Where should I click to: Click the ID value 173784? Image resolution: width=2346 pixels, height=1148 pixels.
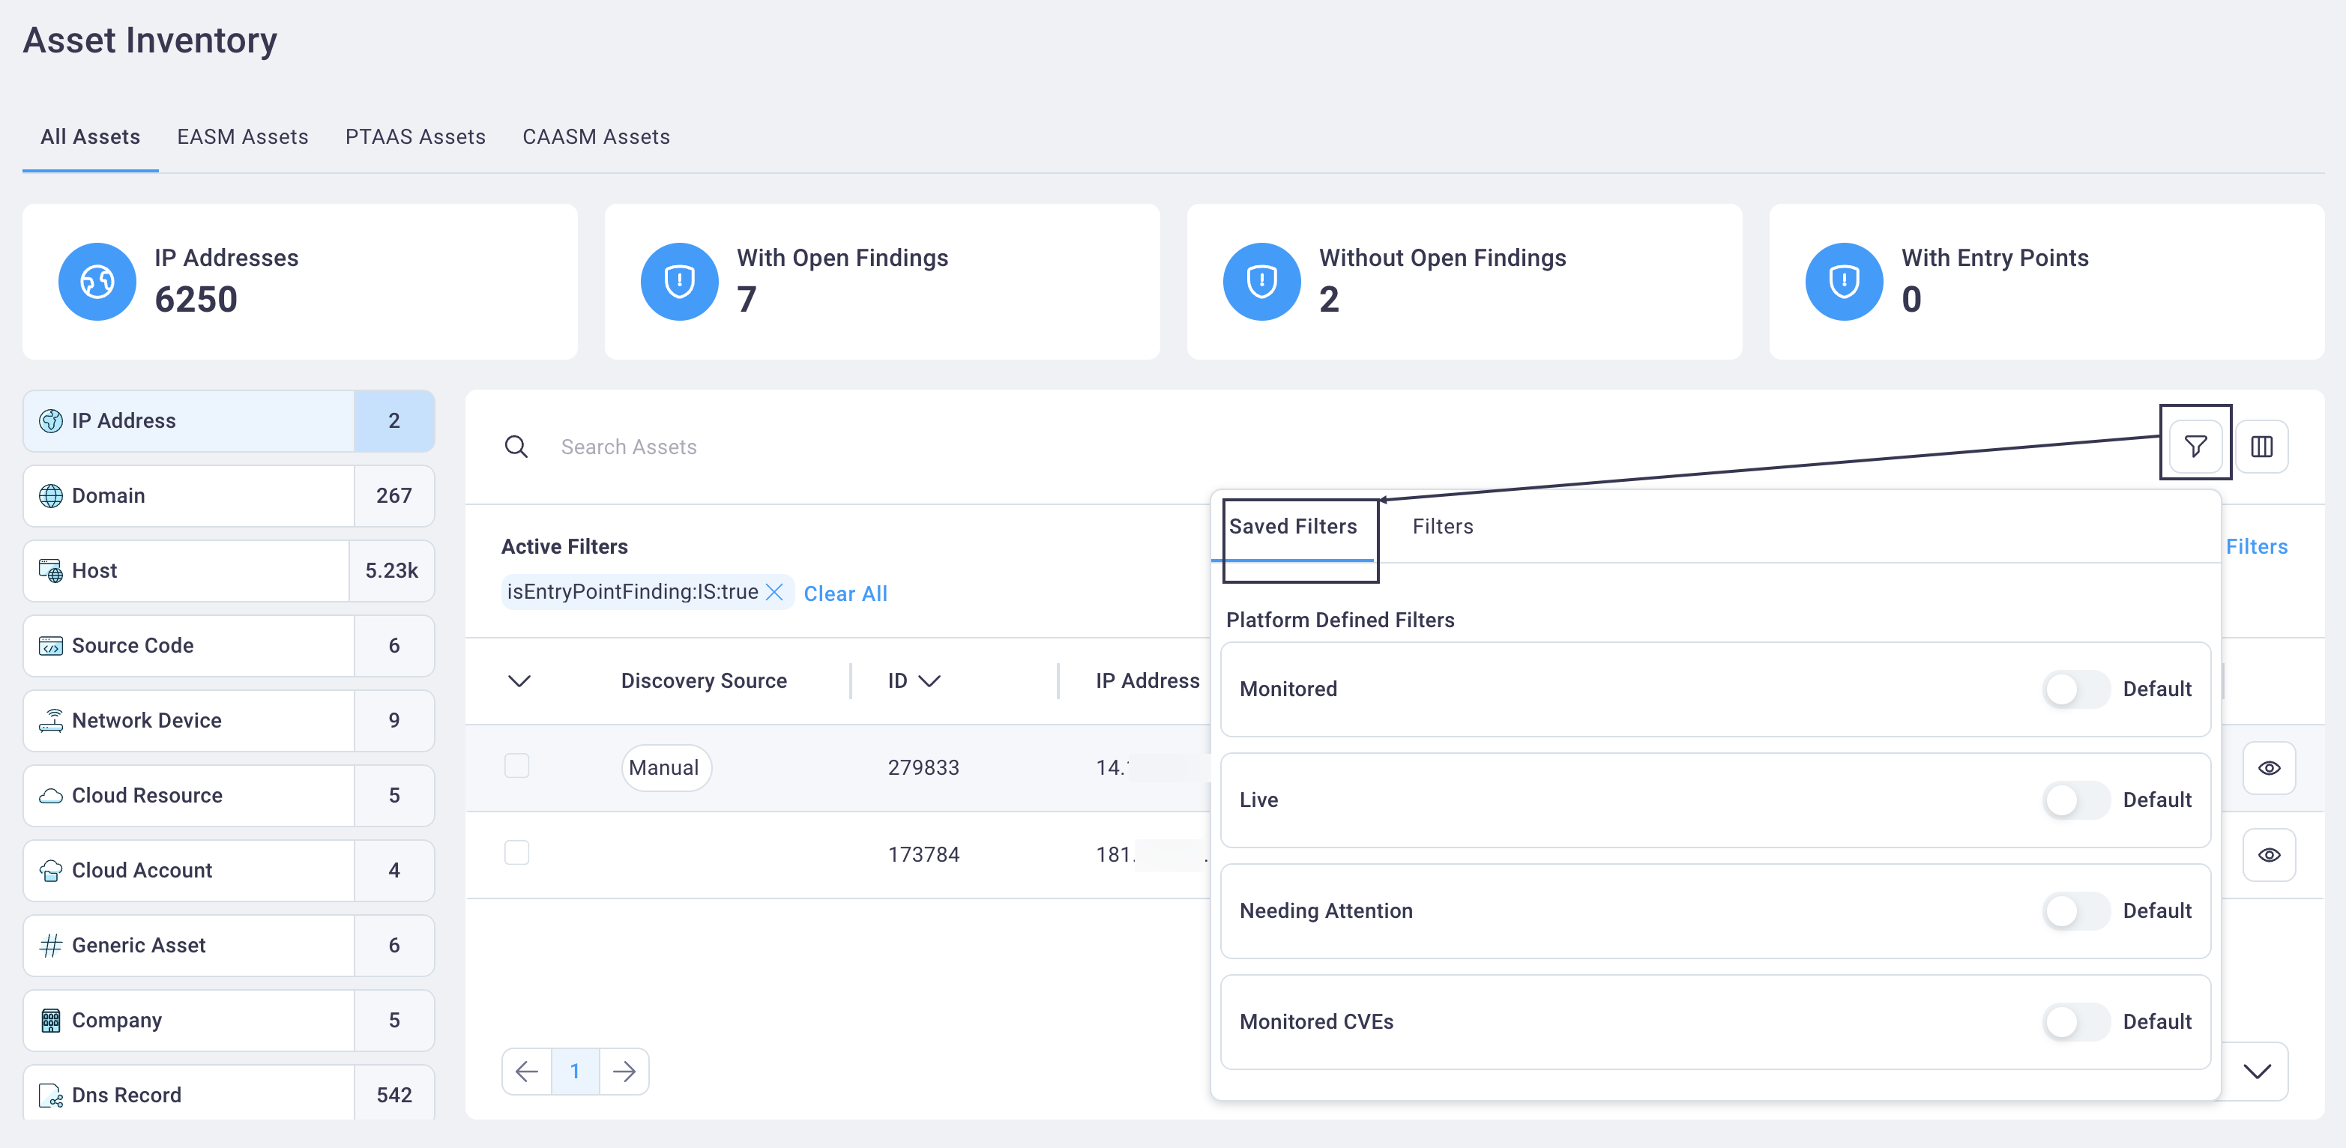[923, 855]
